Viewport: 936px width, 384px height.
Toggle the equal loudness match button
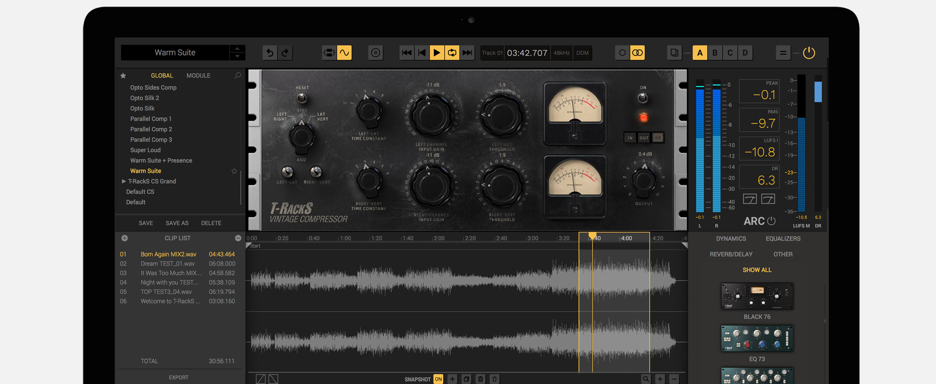(783, 53)
